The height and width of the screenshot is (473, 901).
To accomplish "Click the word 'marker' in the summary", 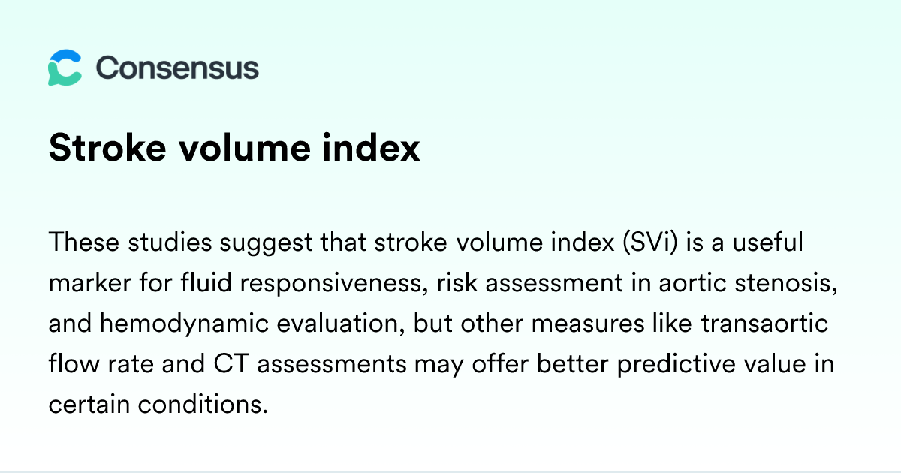I will [86, 284].
